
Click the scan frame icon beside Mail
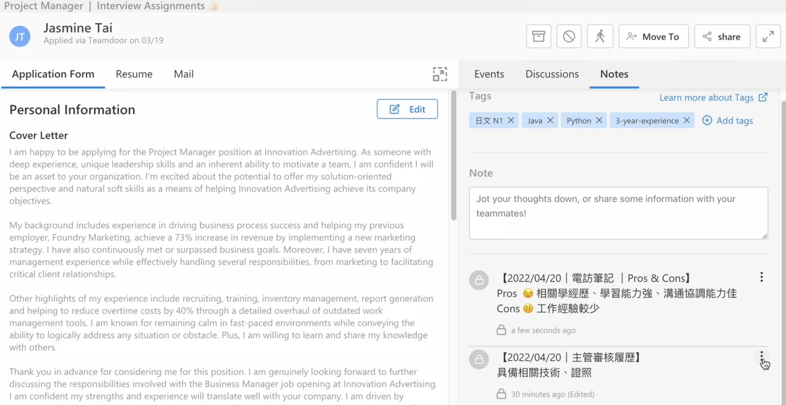(440, 74)
